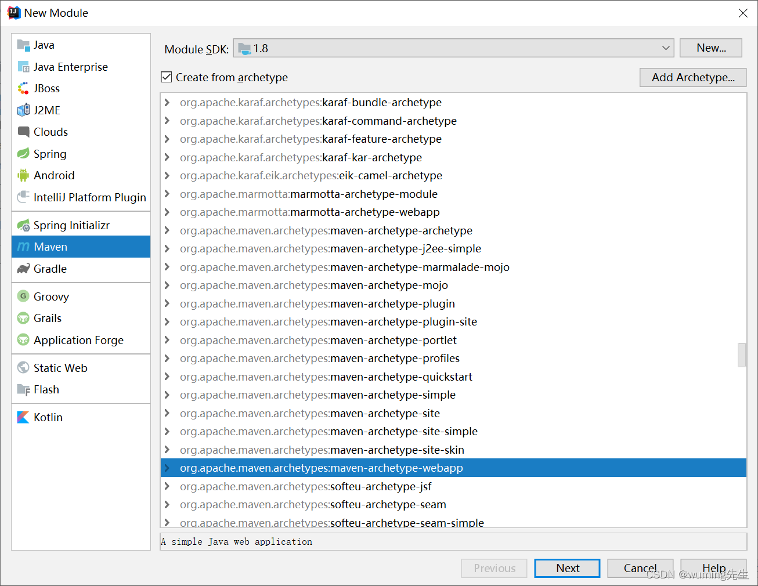This screenshot has height=586, width=758.
Task: Click the IntelliJ logo in title bar
Action: pyautogui.click(x=14, y=13)
